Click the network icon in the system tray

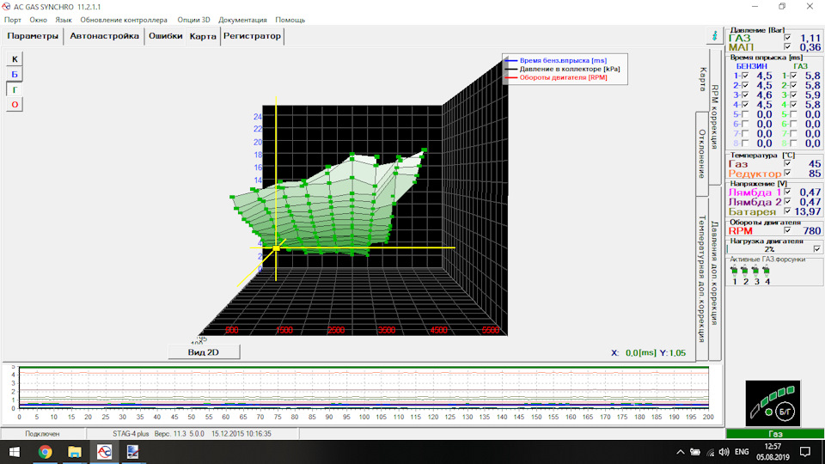click(711, 452)
